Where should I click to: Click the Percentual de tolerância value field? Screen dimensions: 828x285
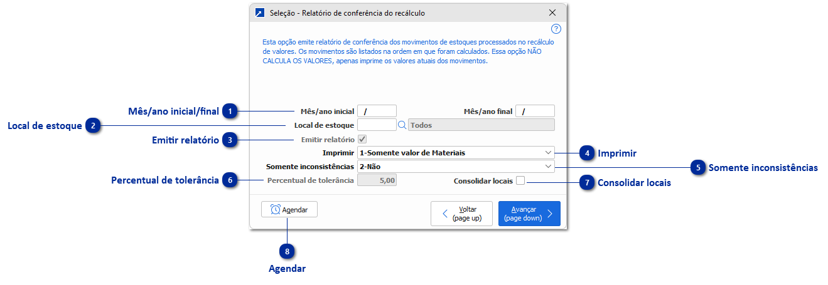[377, 180]
